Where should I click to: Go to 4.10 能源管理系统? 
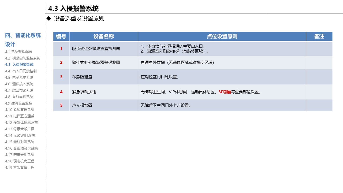(x=20, y=110)
